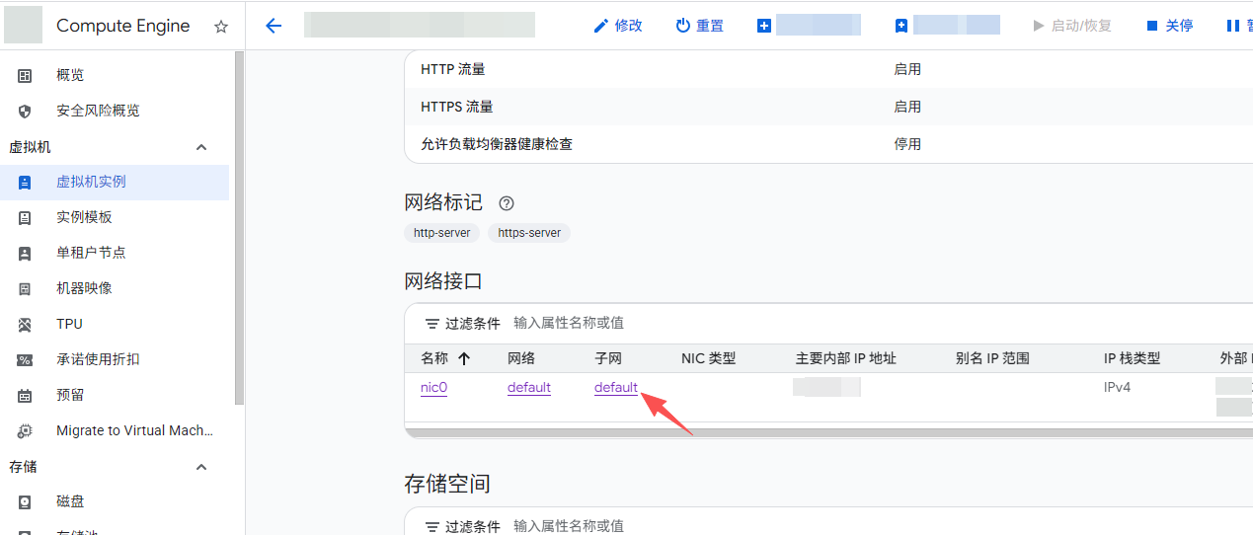
Task: Click 停用 value beside 允许负载均衡器健康检查
Action: (907, 144)
